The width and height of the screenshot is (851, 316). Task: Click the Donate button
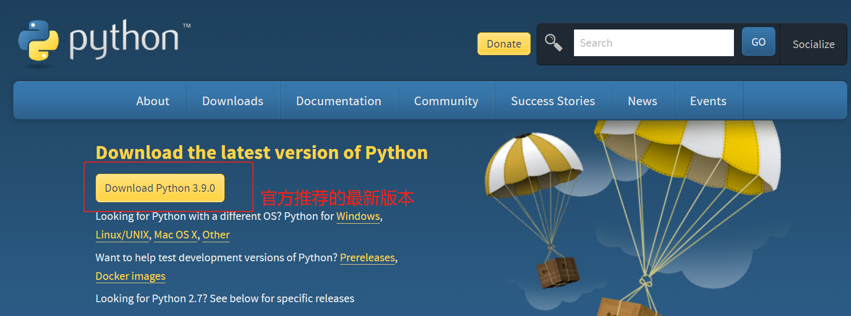[504, 44]
